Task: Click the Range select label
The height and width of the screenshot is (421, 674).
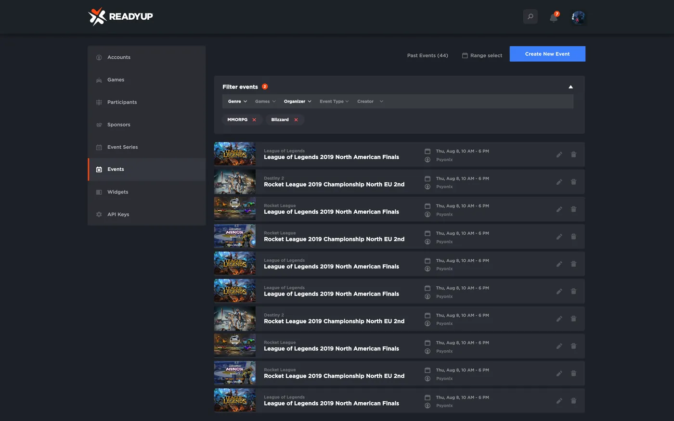Action: coord(486,56)
